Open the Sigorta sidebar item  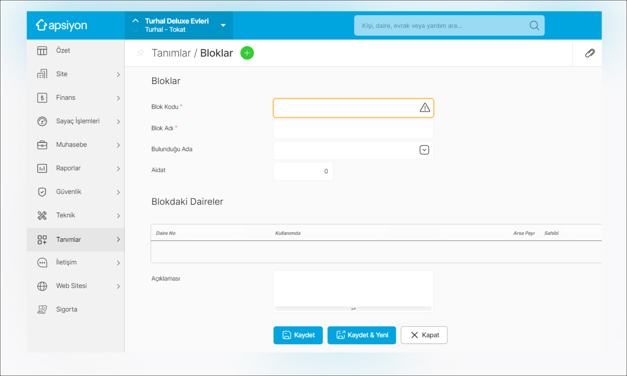coord(66,309)
